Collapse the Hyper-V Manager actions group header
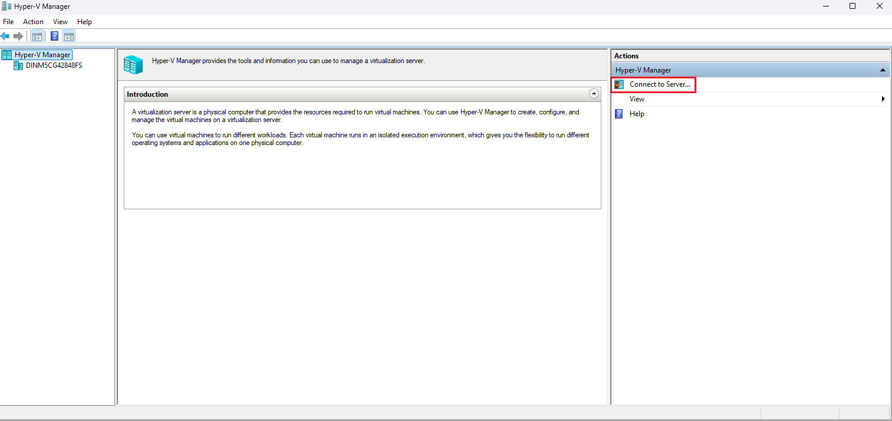 (x=883, y=70)
